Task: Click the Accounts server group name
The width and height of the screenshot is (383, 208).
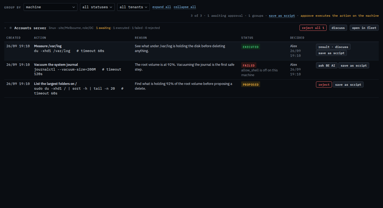Action: click(30, 28)
